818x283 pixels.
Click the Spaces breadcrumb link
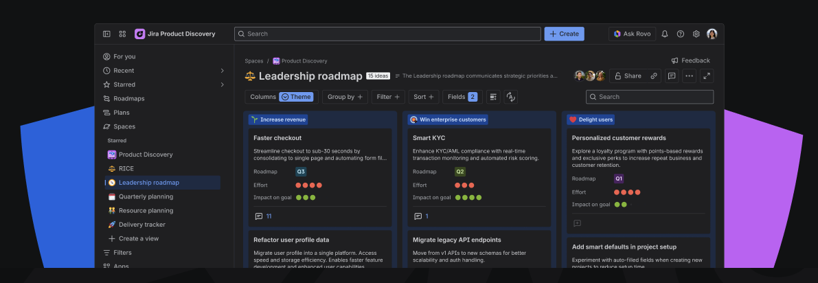point(254,61)
